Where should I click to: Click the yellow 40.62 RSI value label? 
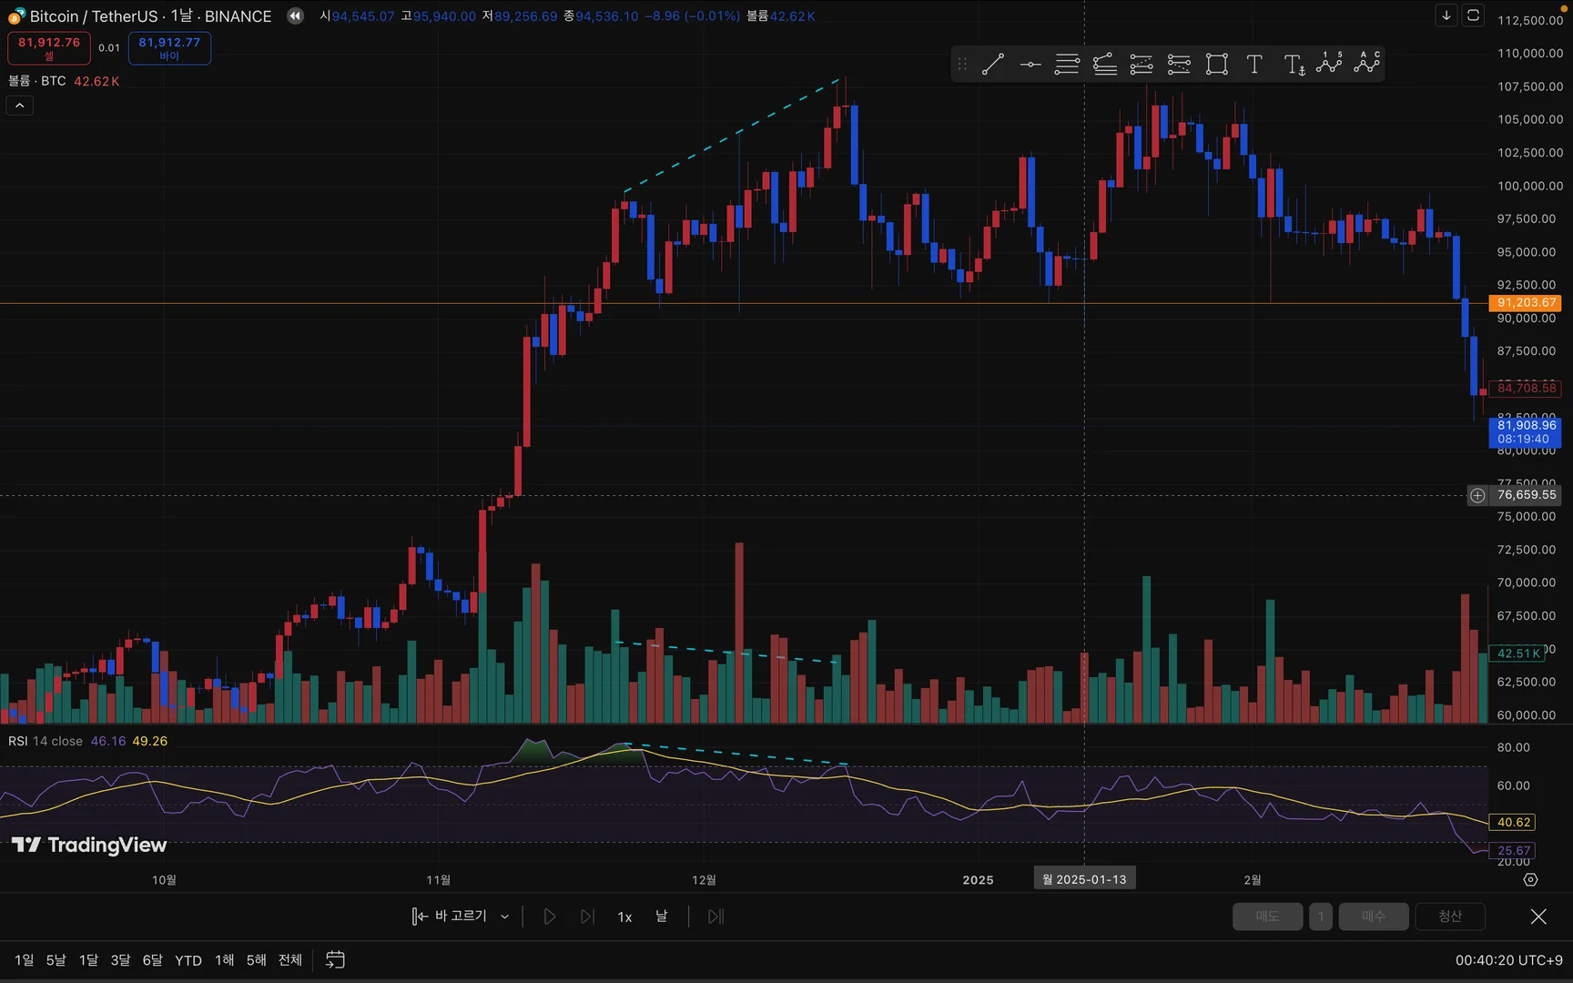[1513, 822]
